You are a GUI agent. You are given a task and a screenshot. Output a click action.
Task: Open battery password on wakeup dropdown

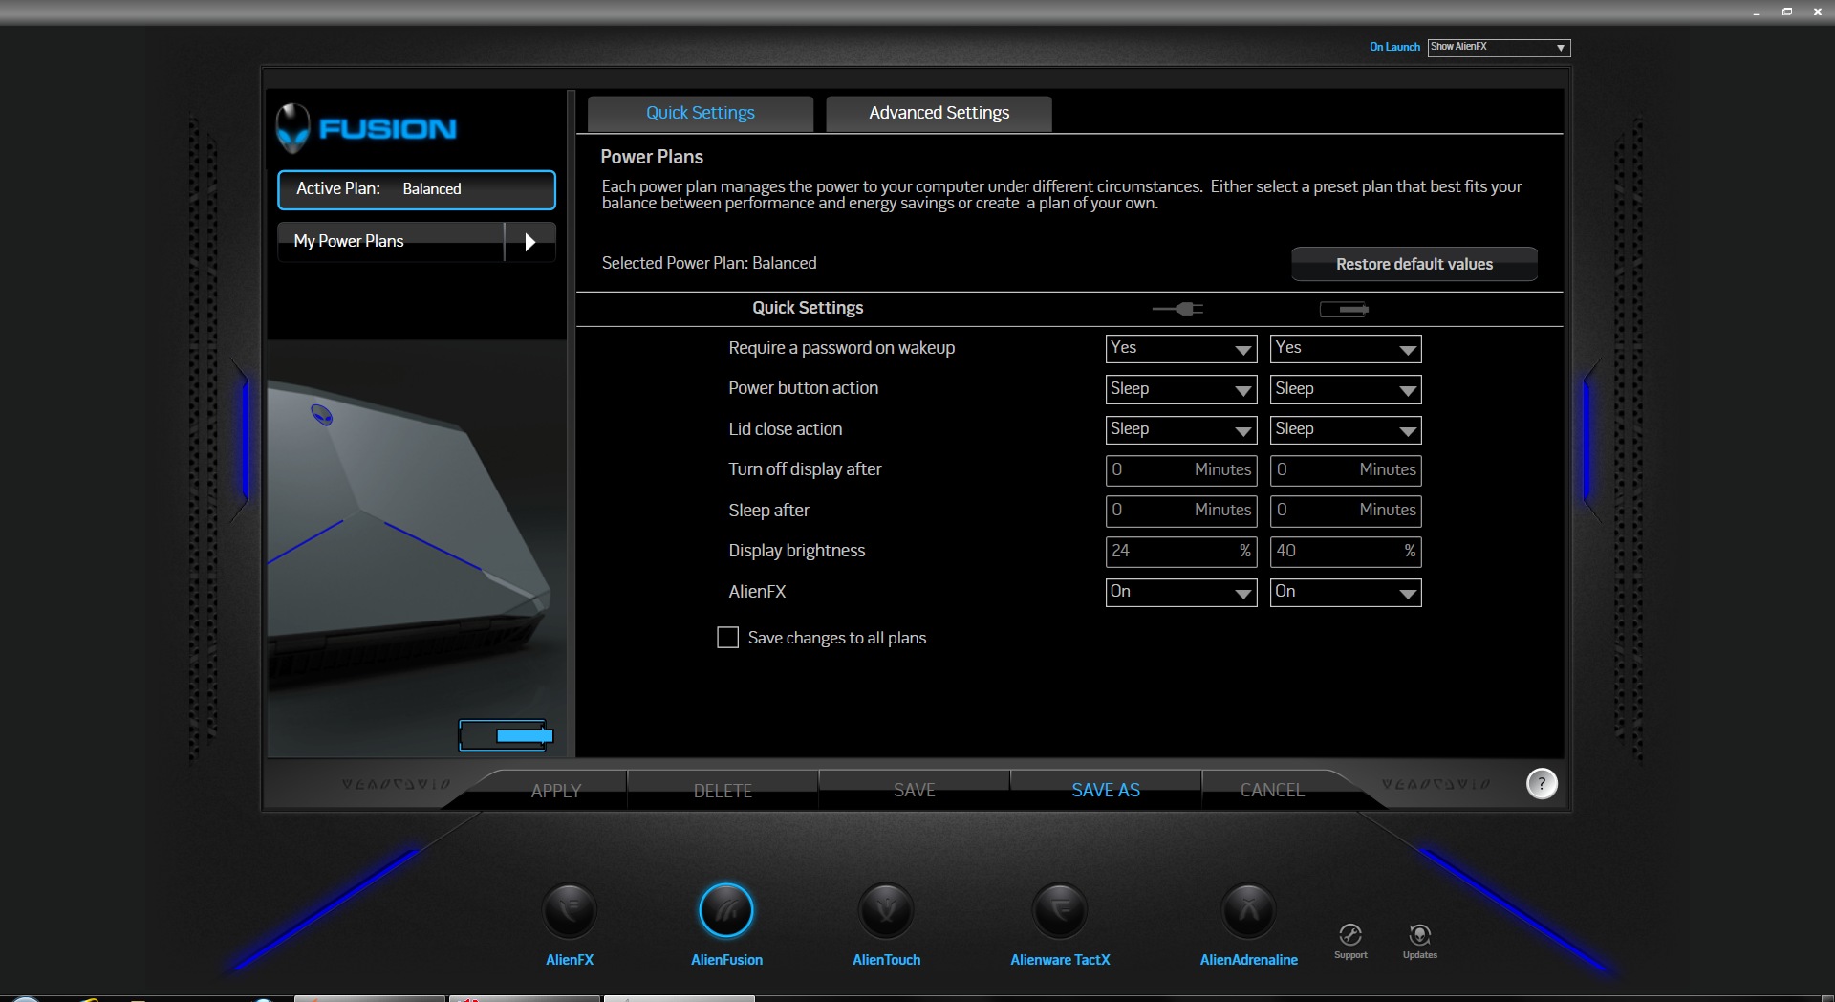1345,349
